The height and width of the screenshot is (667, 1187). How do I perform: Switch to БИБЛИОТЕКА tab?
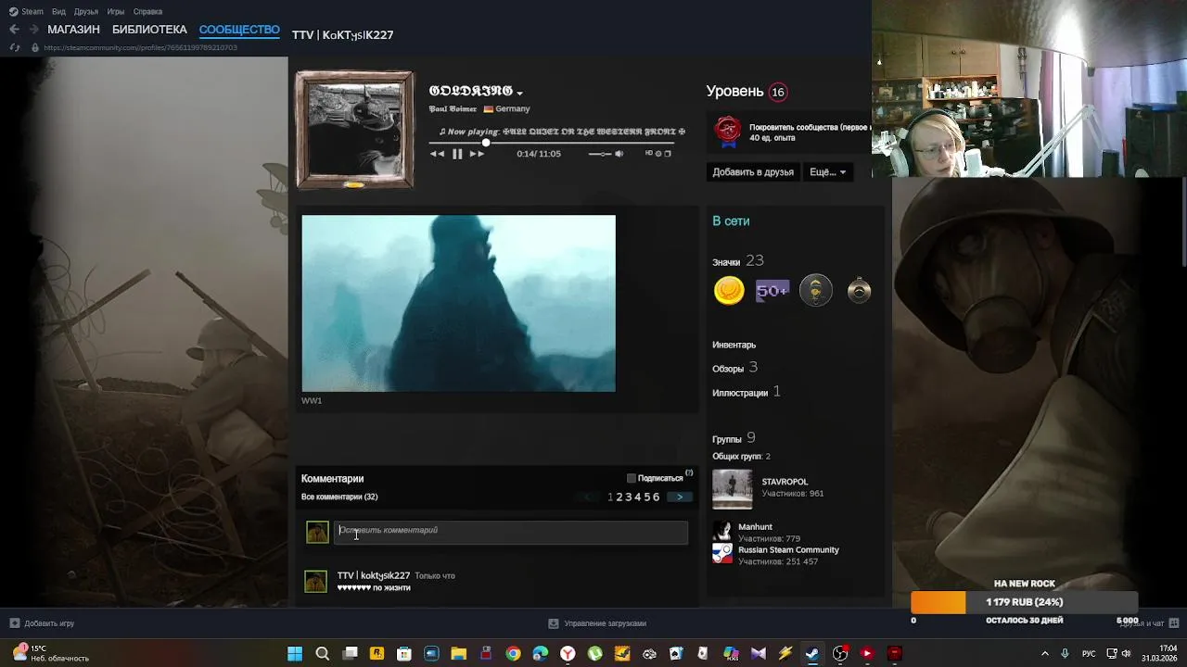[149, 30]
